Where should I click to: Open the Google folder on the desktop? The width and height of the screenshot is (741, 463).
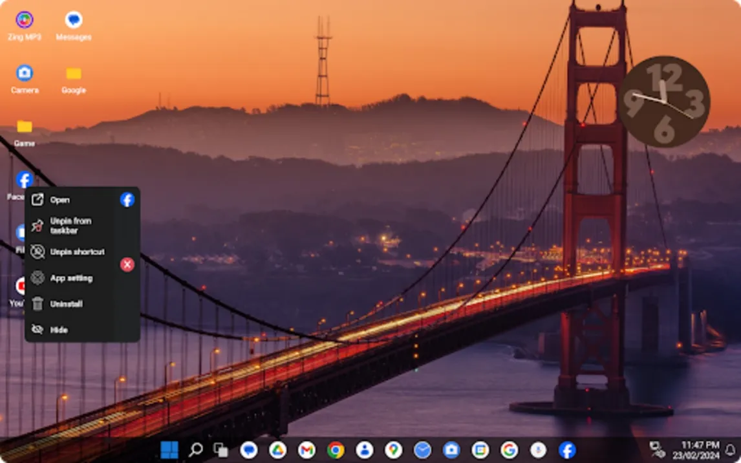74,74
